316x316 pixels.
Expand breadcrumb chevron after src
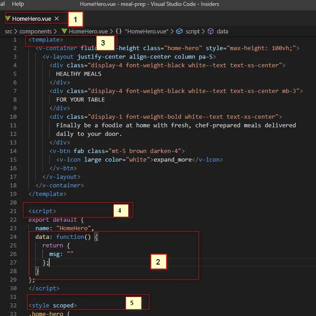click(16, 32)
